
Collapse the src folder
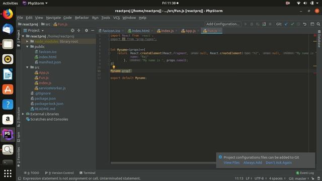[27, 67]
